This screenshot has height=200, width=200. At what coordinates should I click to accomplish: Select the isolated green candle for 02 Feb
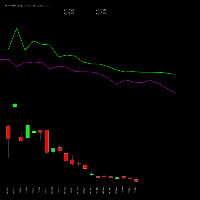point(15,105)
